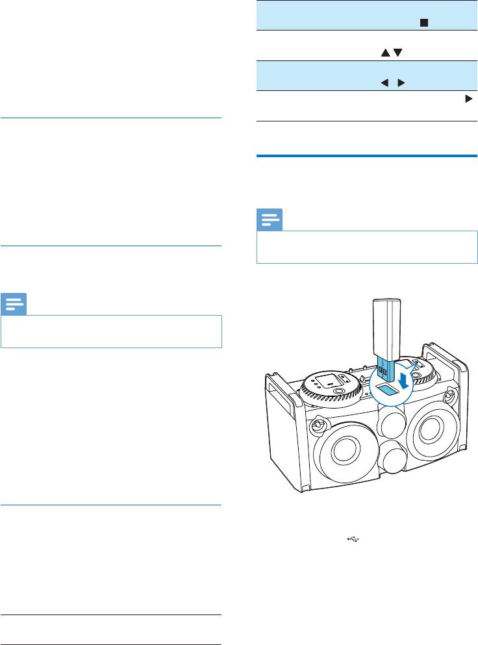The height and width of the screenshot is (645, 478).
Task: Click the empty note box in the left column
Action: 111,331
